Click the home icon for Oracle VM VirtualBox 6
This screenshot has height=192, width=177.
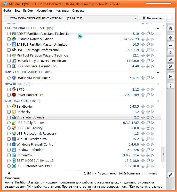(143, 78)
